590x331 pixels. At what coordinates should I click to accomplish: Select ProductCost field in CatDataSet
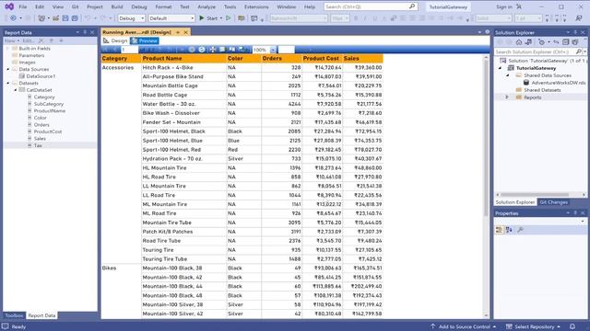(48, 131)
